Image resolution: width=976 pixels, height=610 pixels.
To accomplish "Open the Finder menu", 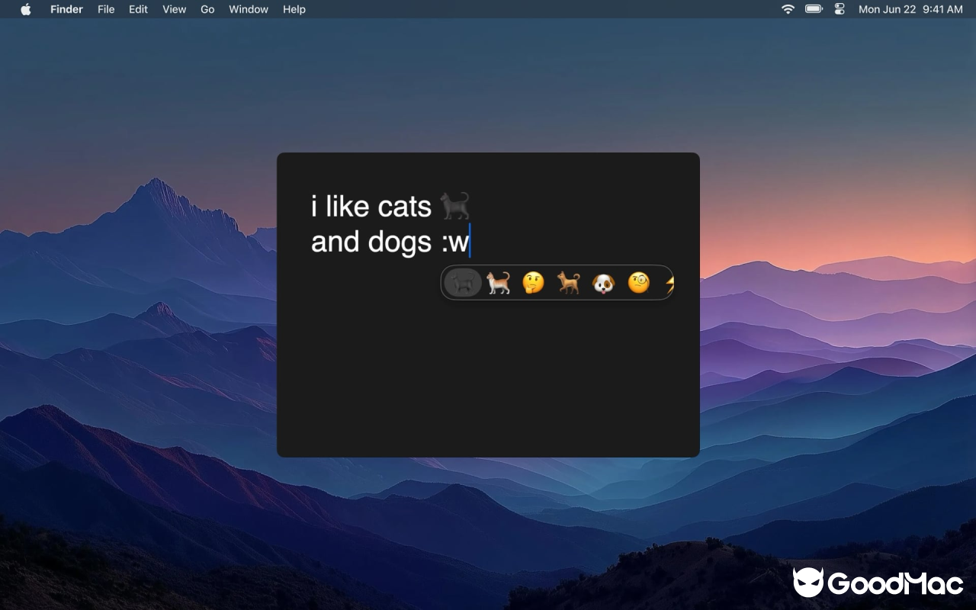I will point(66,9).
